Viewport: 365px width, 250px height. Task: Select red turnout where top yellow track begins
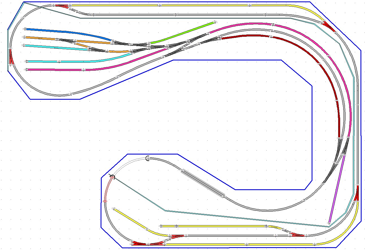[x=62, y=6]
